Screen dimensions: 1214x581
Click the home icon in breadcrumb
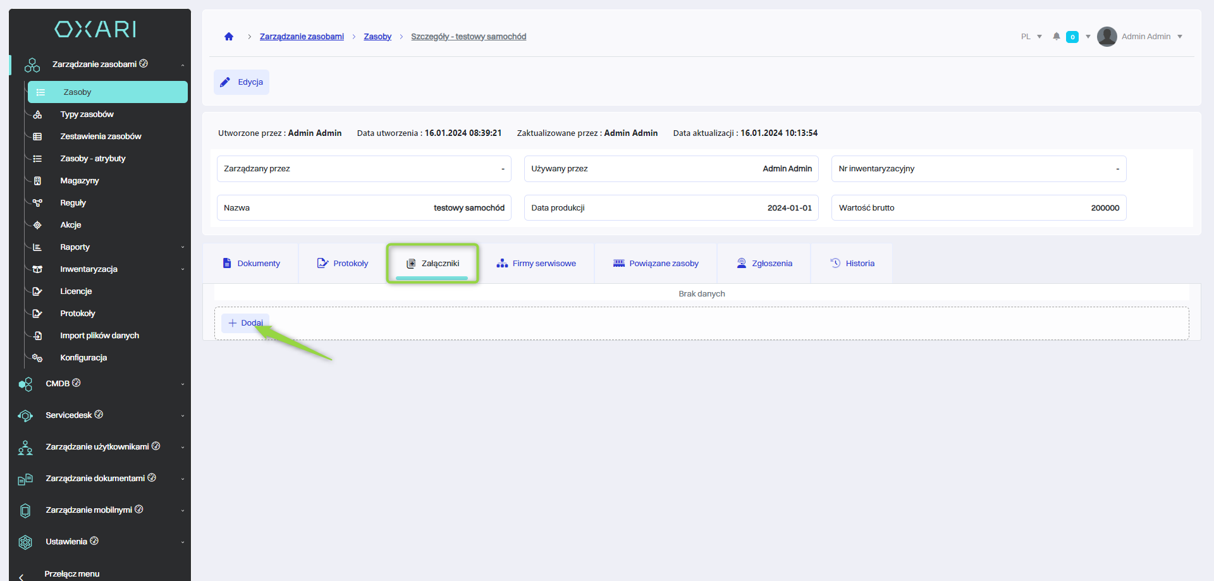pos(229,37)
